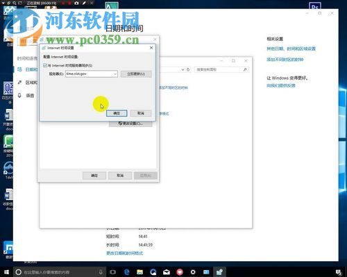Open the 更改日期和时间格式 link
Screen dimensions: 347x277
click(124, 253)
